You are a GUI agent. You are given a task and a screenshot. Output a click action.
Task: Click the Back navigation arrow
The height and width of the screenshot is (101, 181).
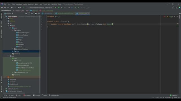12,8
